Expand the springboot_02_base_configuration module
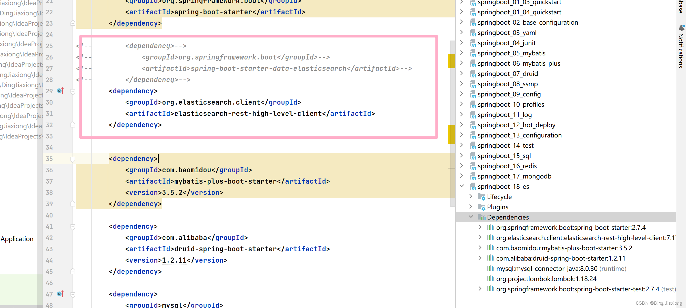 click(x=462, y=22)
